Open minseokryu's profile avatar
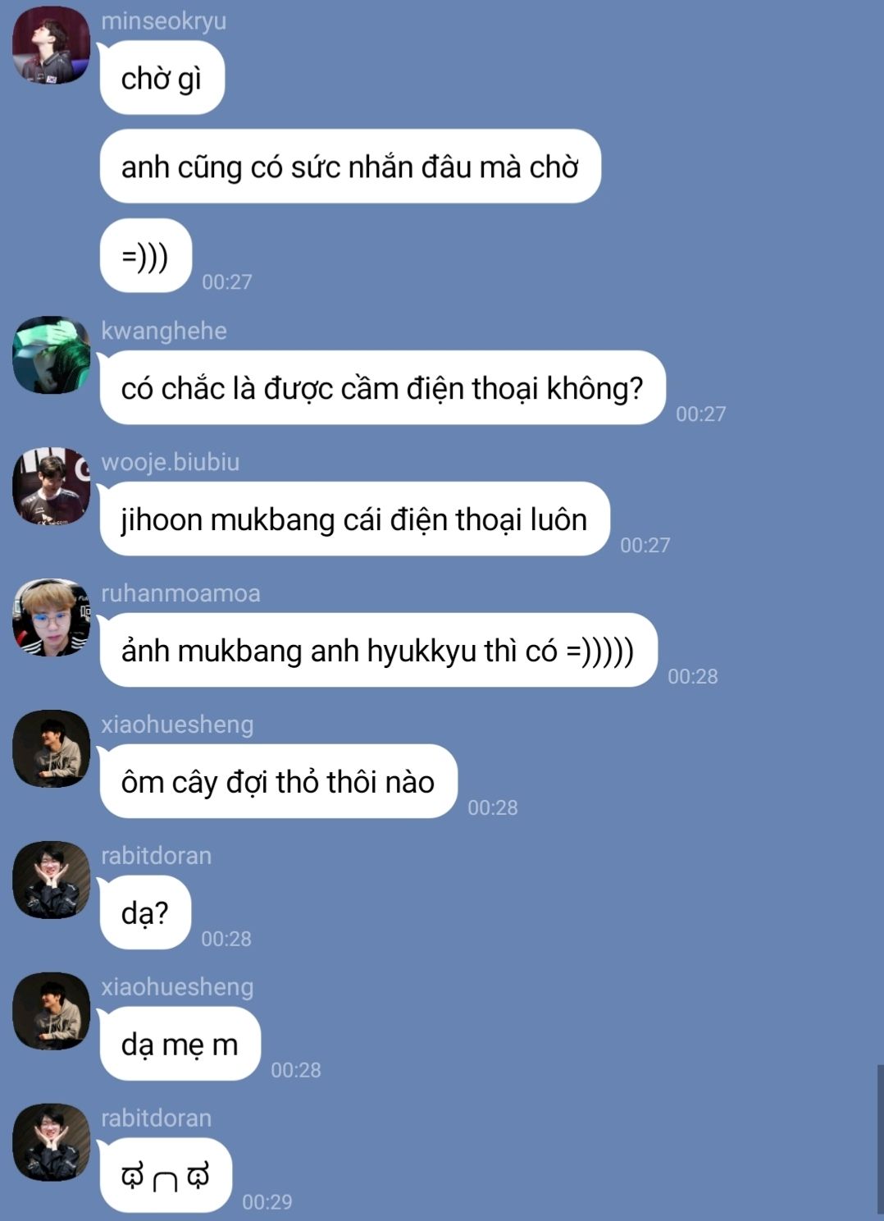884x1221 pixels. (51, 44)
